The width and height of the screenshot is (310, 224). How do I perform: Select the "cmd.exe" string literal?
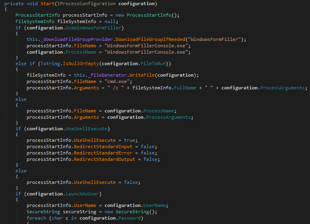tap(117, 81)
